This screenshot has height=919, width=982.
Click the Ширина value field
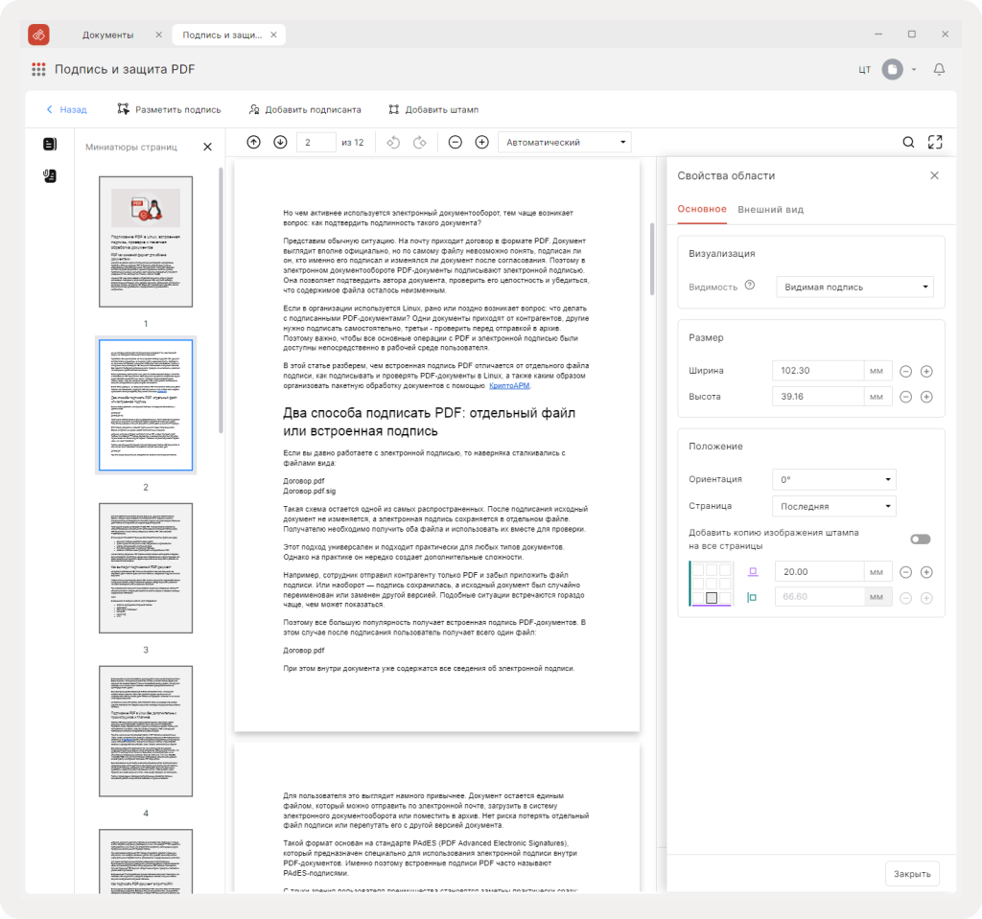pyautogui.click(x=818, y=371)
